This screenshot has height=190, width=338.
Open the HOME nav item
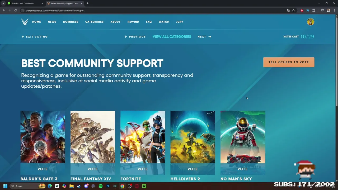point(36,22)
